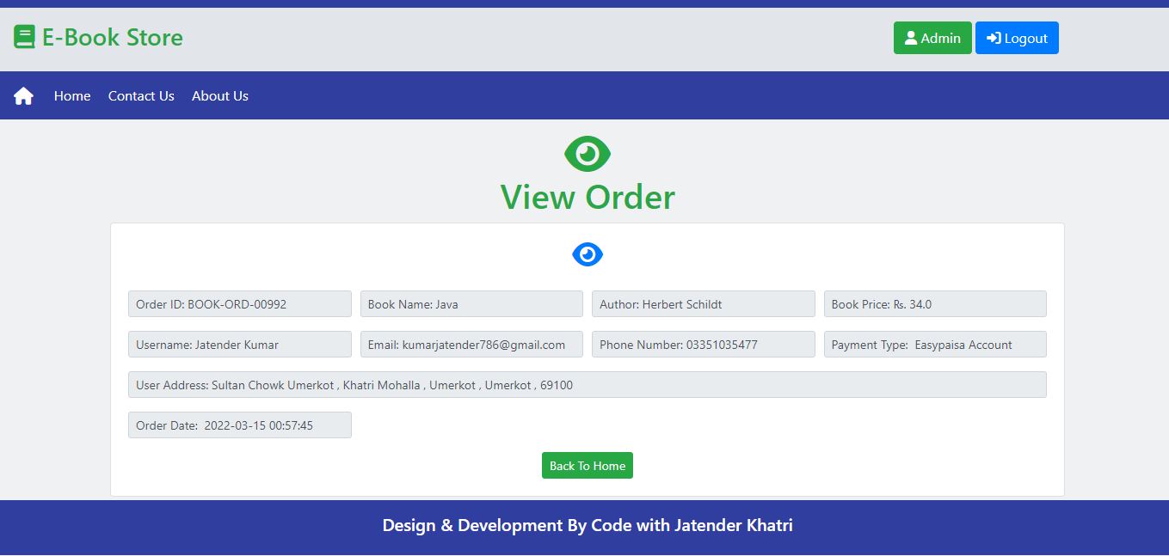Viewport: 1169px width, 556px height.
Task: Click the E-Book Store book logo icon
Action: point(22,36)
